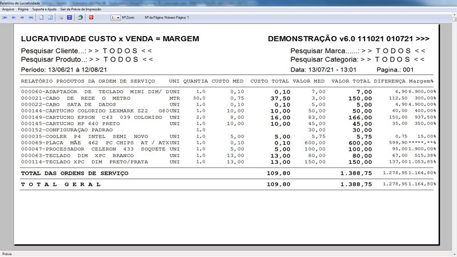Screen dimensions: 457x257
Task: Click row '000114-TECLADO XPC DIM PRETO/PRATA'
Action: (228, 162)
